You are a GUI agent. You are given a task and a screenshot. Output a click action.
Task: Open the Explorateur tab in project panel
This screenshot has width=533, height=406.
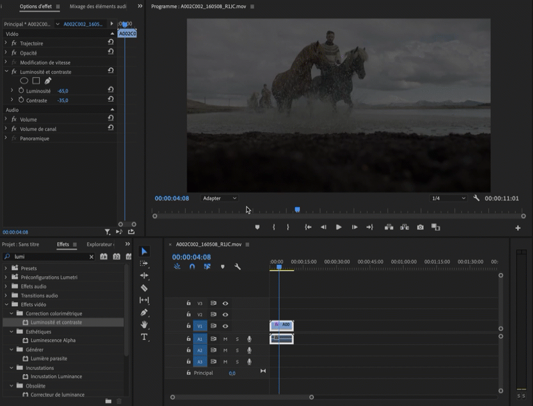pos(100,244)
